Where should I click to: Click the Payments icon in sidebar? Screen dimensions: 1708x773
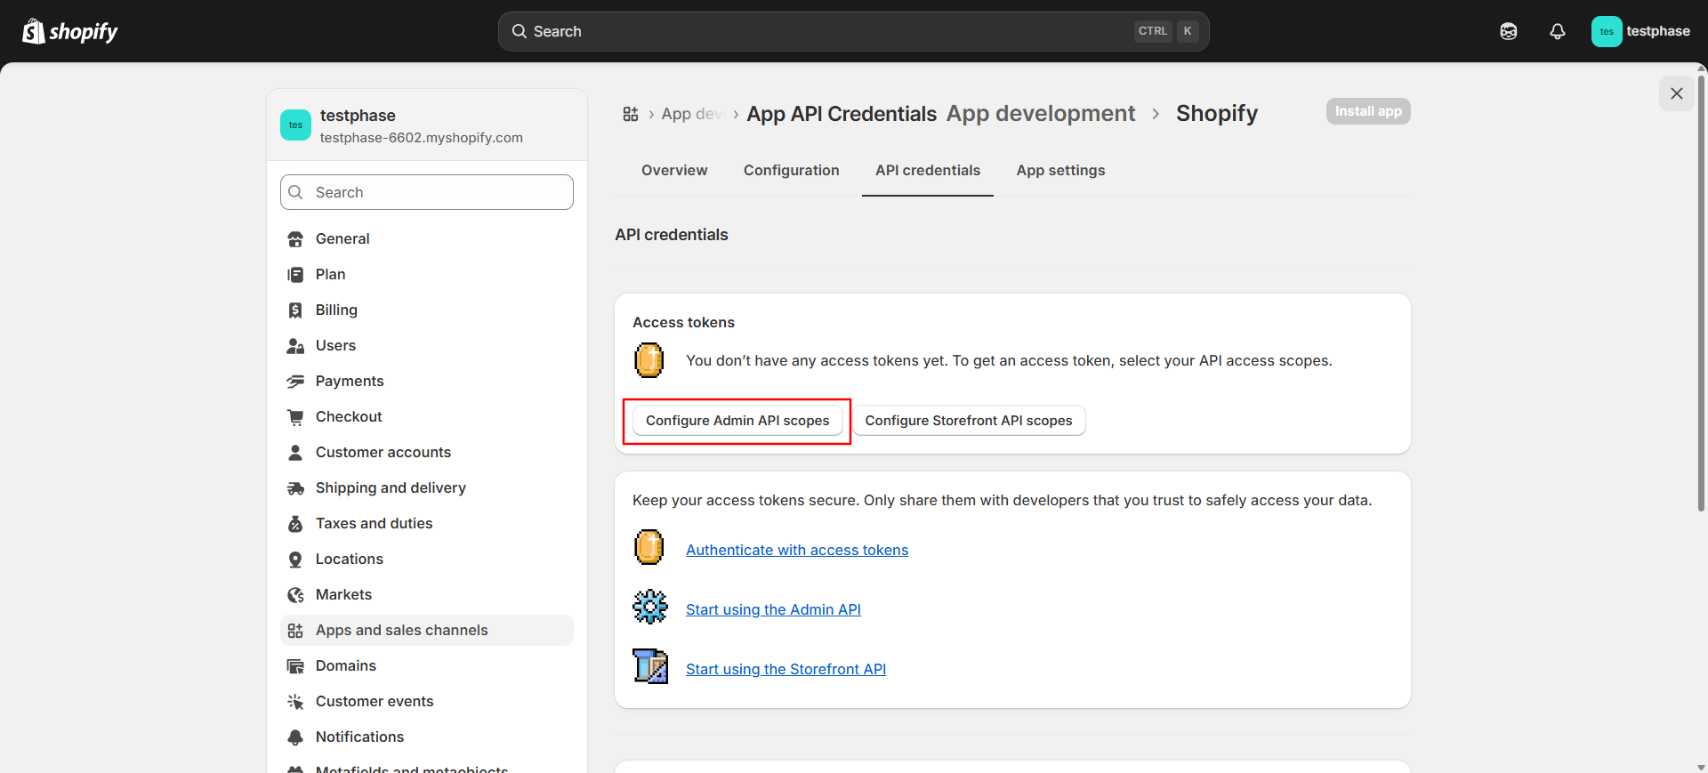(295, 382)
